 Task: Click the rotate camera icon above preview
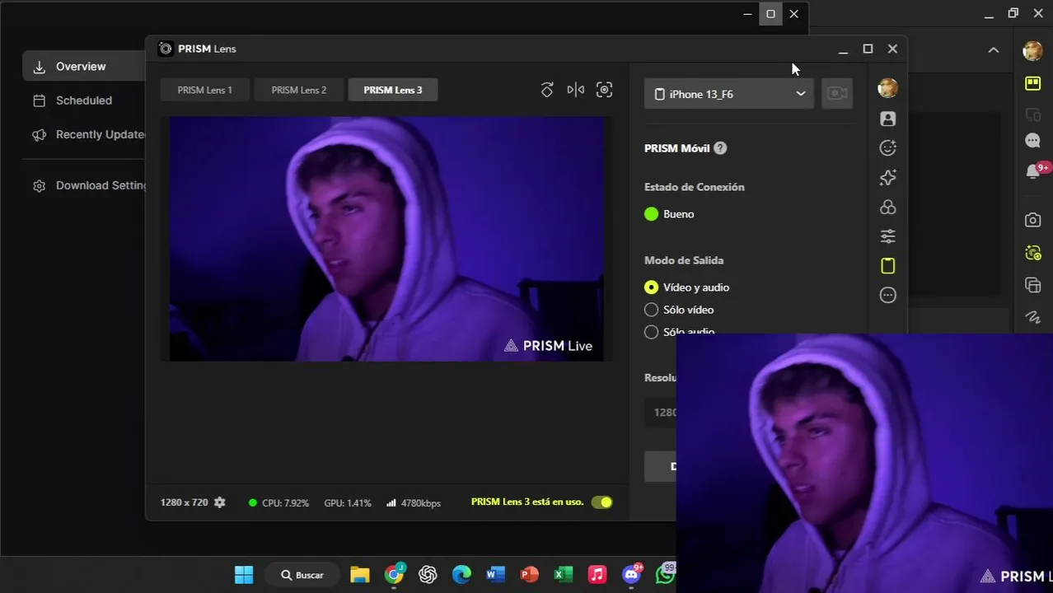click(547, 90)
